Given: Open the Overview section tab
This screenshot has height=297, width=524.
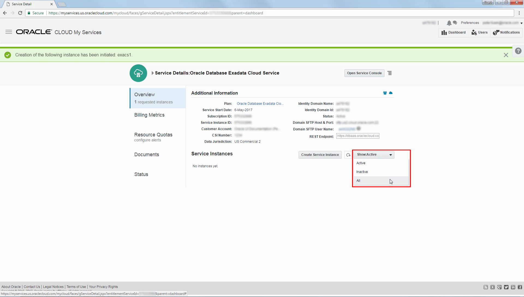Looking at the screenshot, I should (x=158, y=98).
